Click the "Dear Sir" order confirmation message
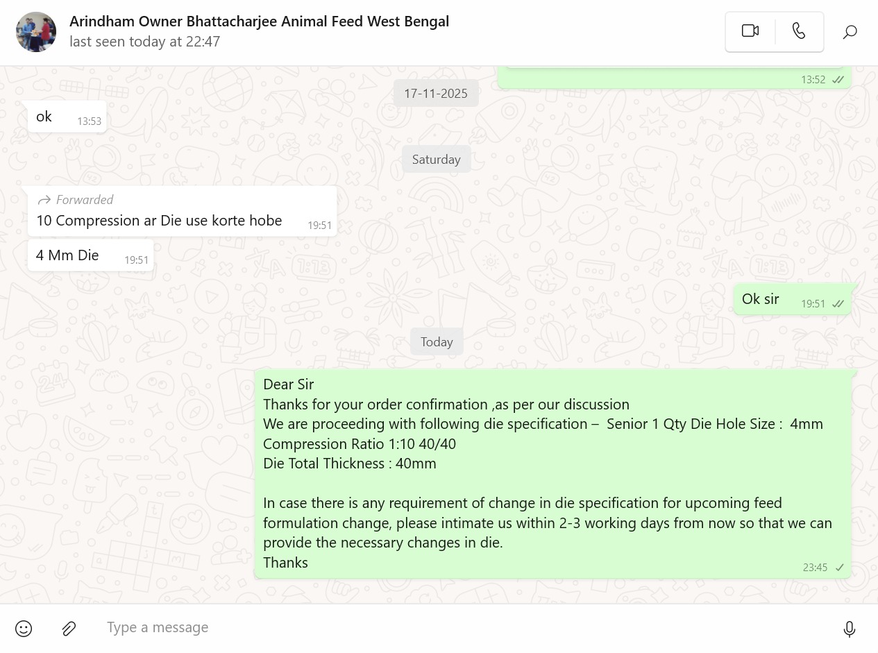Image resolution: width=878 pixels, height=653 pixels. click(552, 473)
